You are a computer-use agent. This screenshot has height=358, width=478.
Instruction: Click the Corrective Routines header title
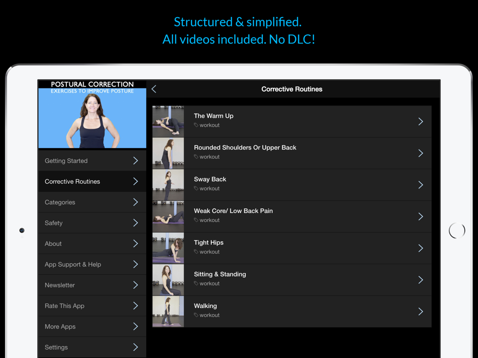(292, 89)
